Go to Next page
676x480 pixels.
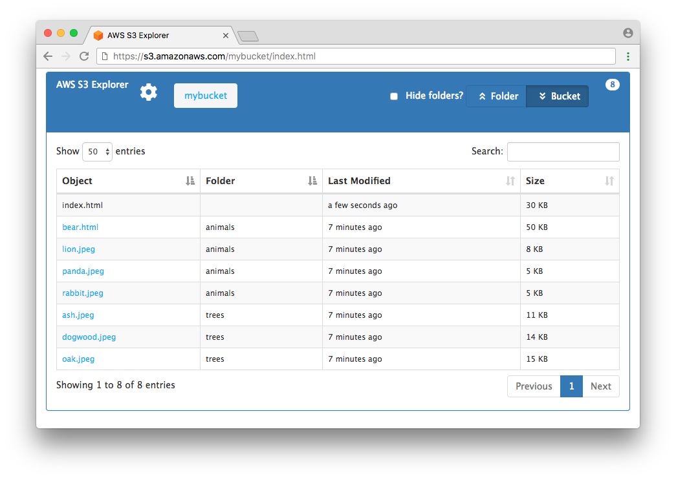(x=600, y=386)
